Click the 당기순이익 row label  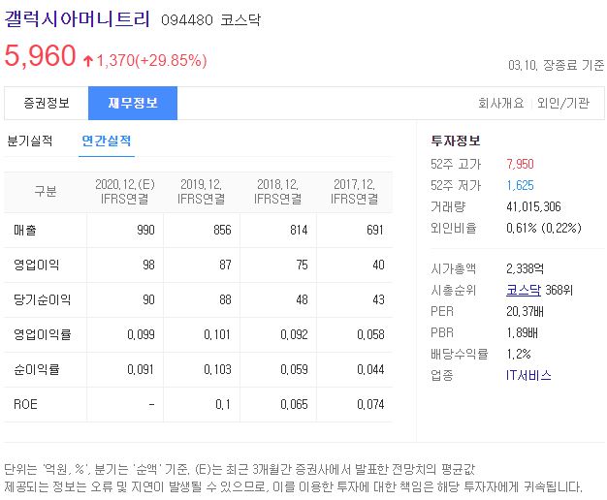click(x=43, y=300)
